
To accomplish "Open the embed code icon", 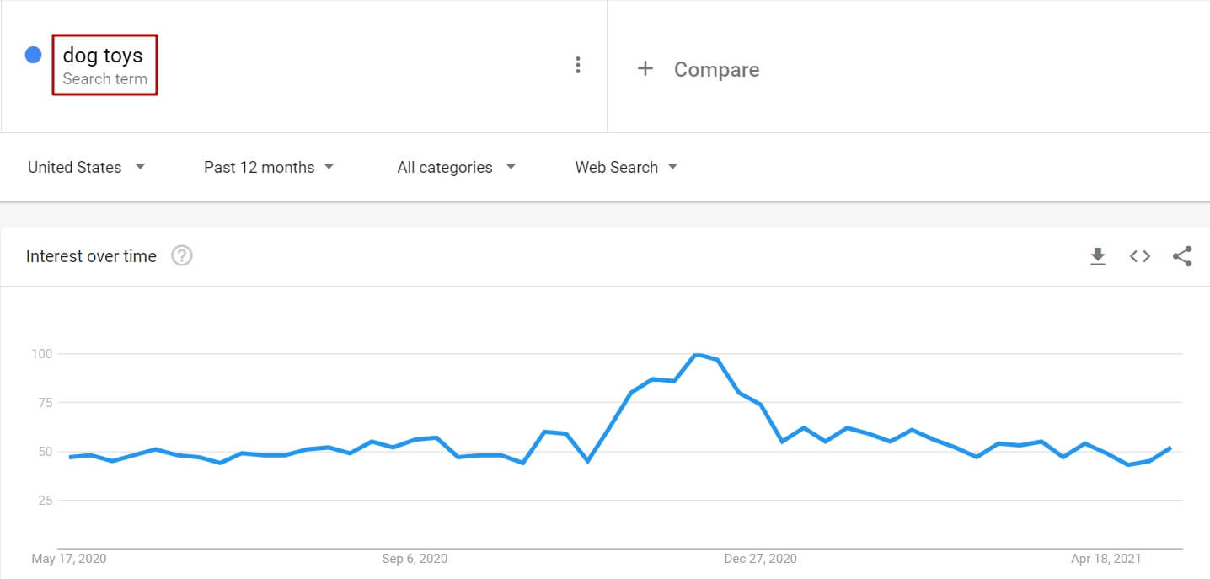I will coord(1140,256).
